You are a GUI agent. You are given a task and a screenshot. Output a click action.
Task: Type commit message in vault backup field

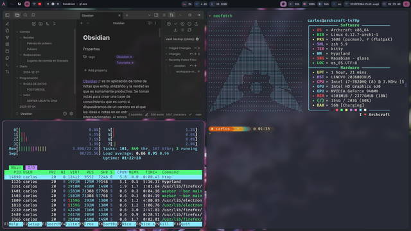tap(180, 39)
